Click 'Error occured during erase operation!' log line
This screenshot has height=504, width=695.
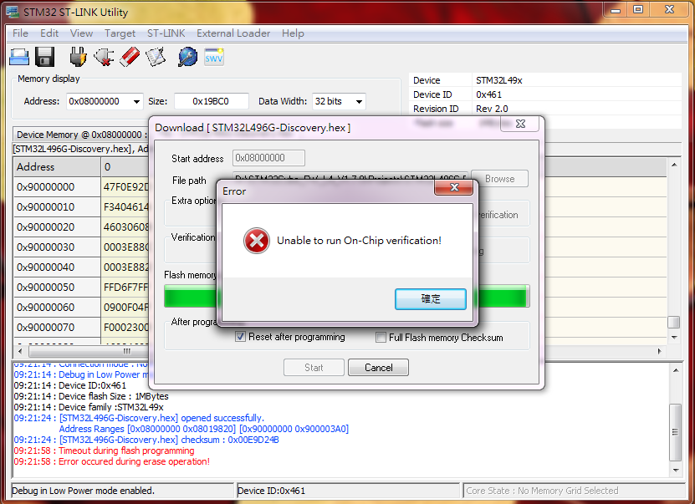112,461
